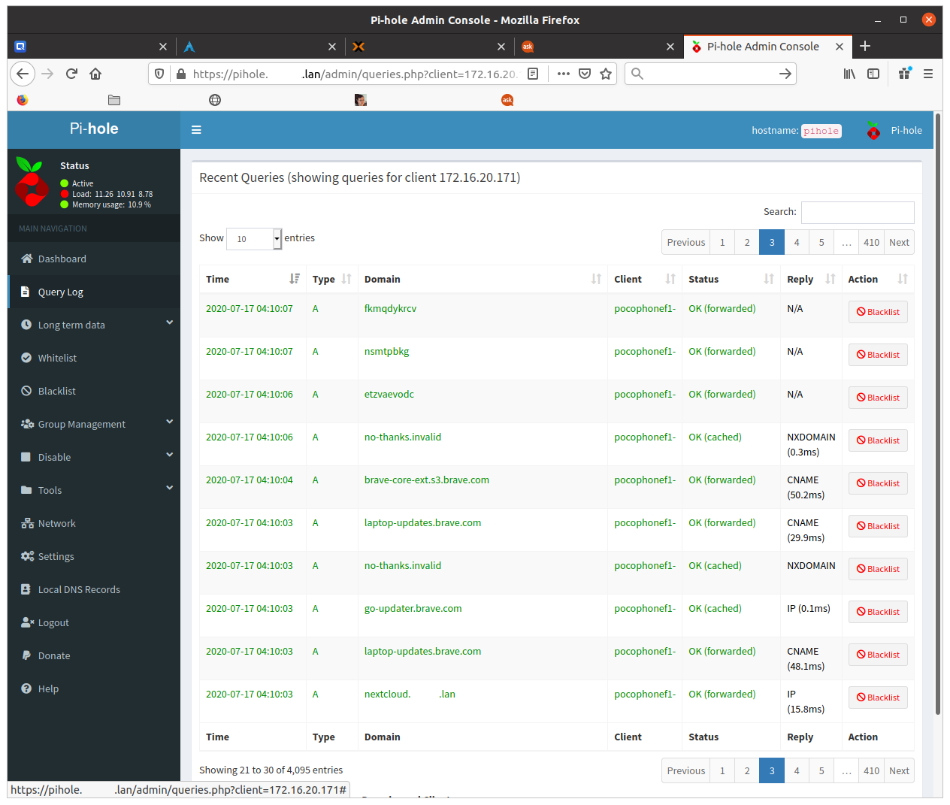The height and width of the screenshot is (805, 950).
Task: Open Local DNS Records page
Action: [94, 589]
